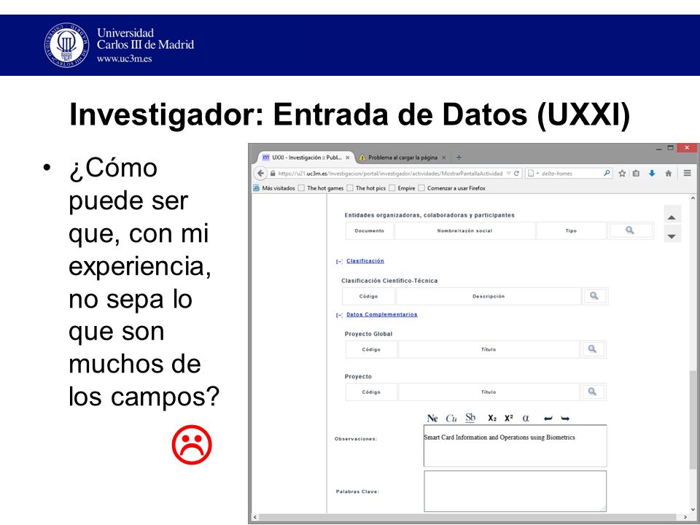Open the URL history dropdown arrow
700x525 pixels.
tap(508, 174)
